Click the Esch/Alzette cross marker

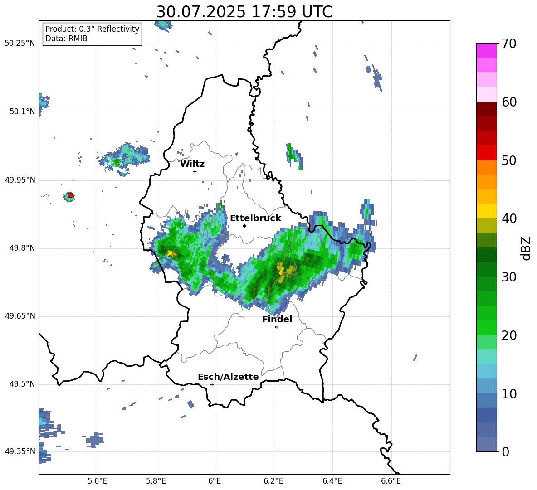pos(212,384)
